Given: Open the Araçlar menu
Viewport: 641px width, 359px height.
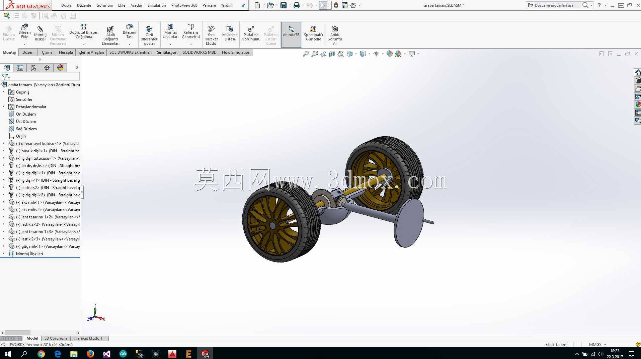Looking at the screenshot, I should 136,5.
